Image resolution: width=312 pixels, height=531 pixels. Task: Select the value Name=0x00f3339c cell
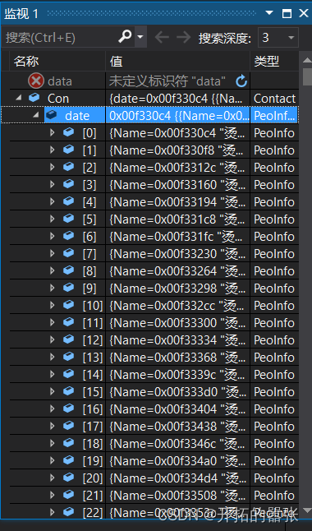tap(178, 375)
